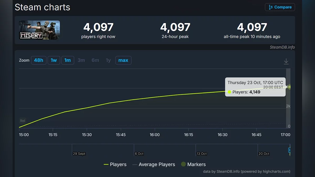Hide the Average Players series
Screen dimensions: 315x177
pyautogui.click(x=154, y=164)
